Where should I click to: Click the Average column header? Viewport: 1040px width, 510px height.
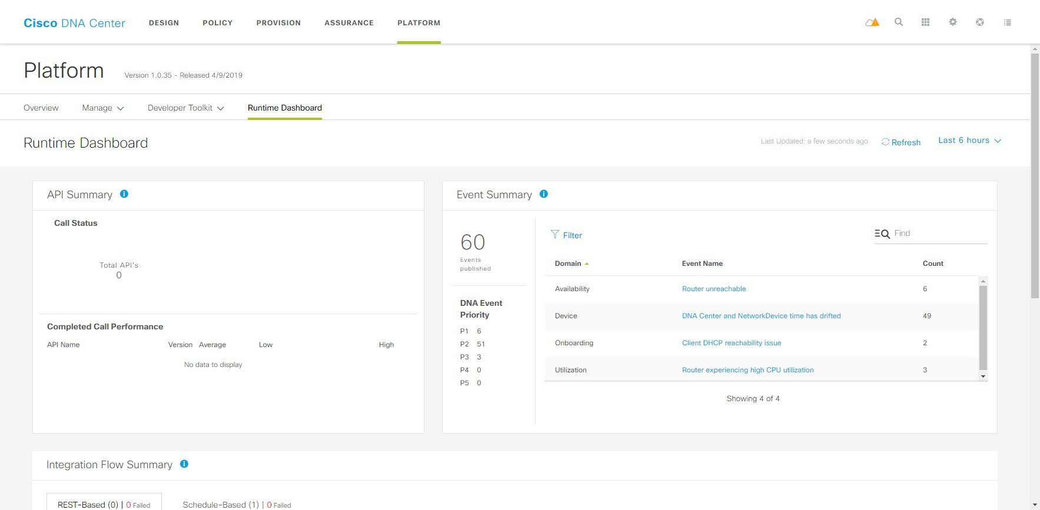[212, 345]
